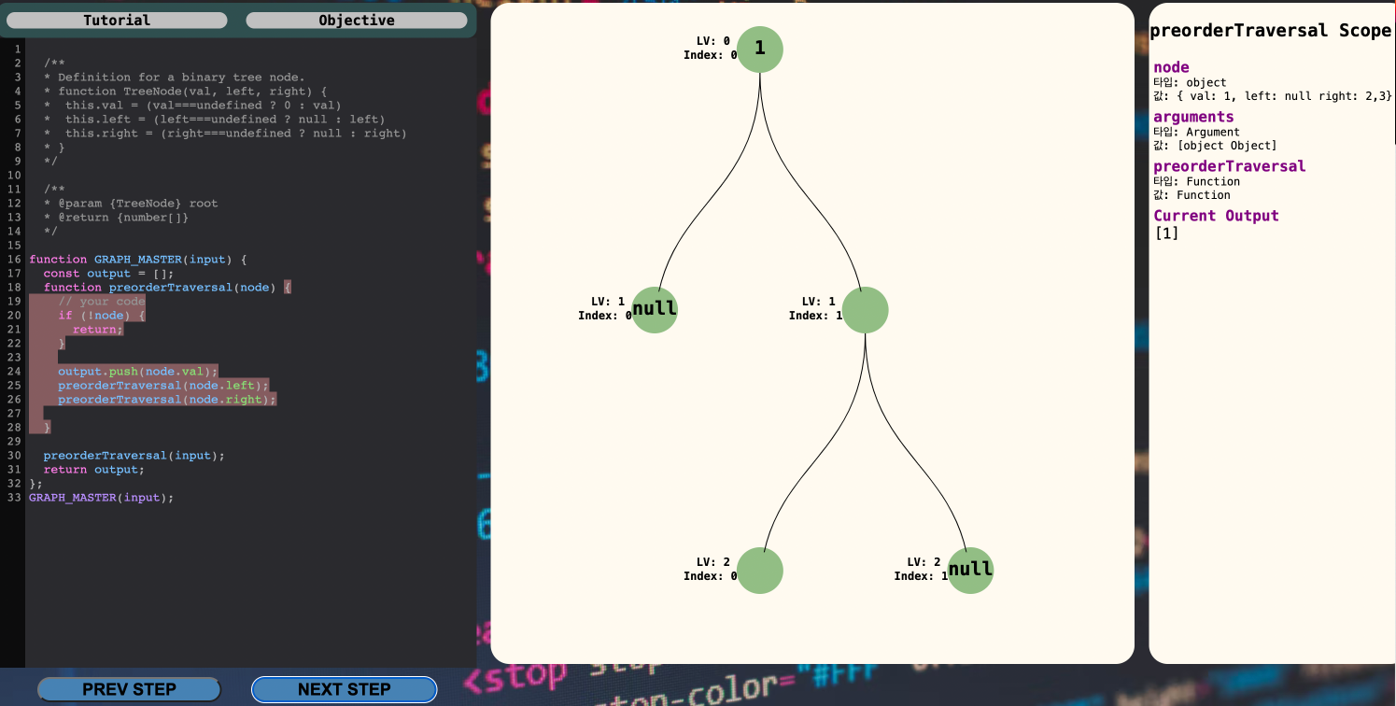Viewport: 1396px width, 706px height.
Task: Expand the preorderTraversal function in scope panel
Action: pyautogui.click(x=1228, y=165)
